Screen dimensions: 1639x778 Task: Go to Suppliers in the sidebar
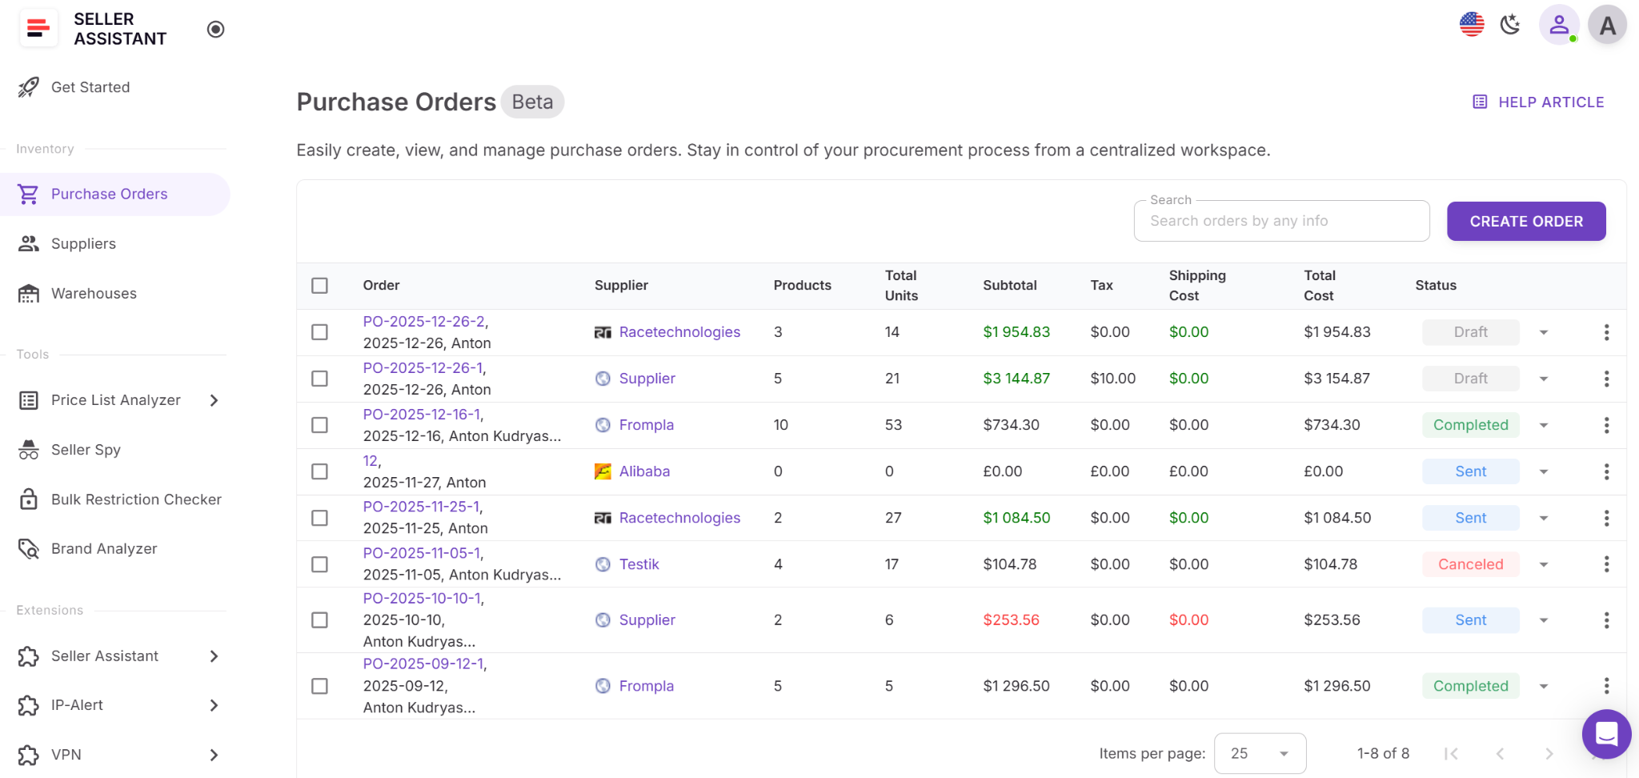point(83,244)
